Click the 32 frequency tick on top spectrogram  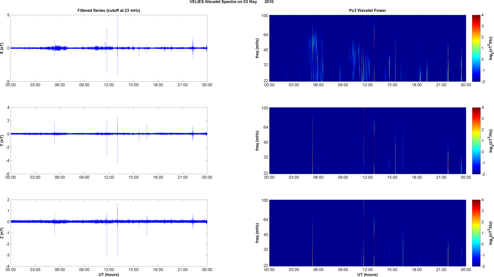[266, 65]
